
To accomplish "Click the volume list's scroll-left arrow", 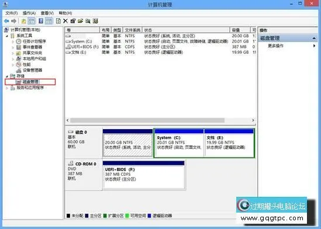I will 68,120.
